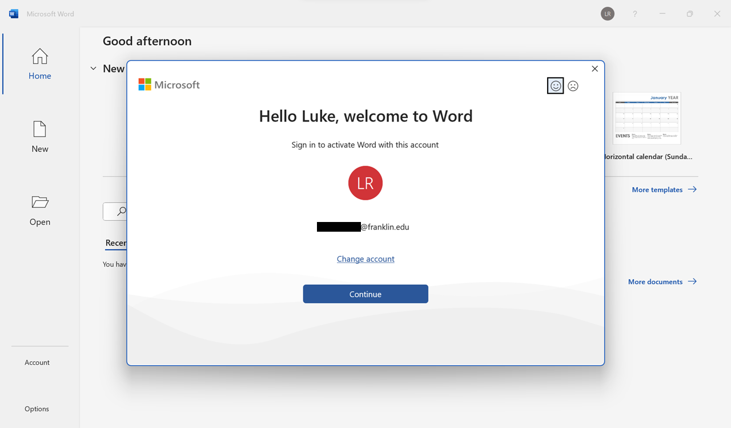Viewport: 731px width, 428px height.
Task: Collapse the New section chevron
Action: coord(94,68)
